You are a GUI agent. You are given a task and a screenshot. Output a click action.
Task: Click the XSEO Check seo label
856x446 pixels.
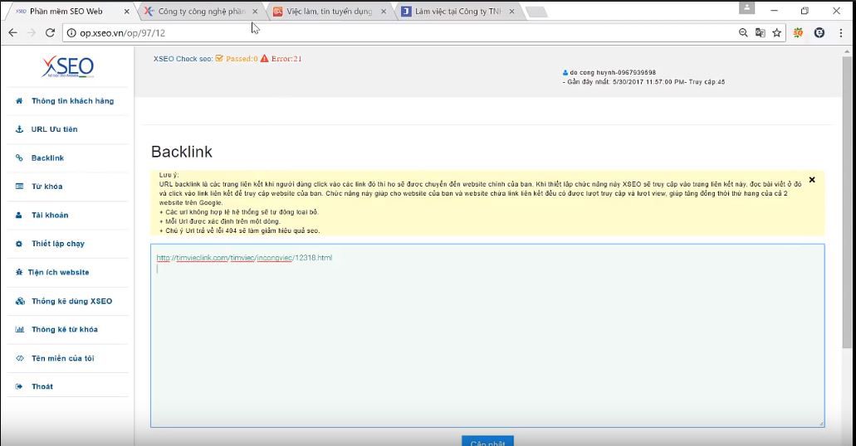point(183,58)
